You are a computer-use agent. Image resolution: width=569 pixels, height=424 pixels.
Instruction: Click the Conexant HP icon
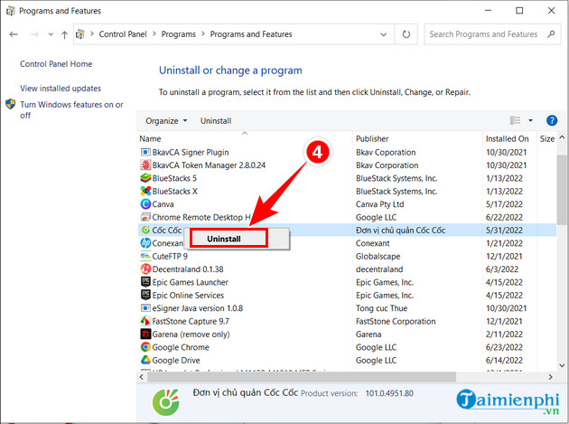pos(145,243)
